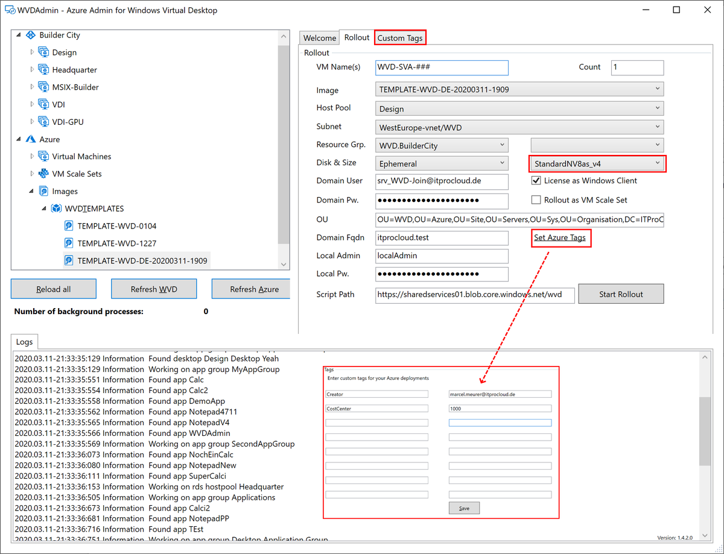The image size is (724, 554).
Task: Click the Builder City tenant icon
Action: (x=31, y=35)
